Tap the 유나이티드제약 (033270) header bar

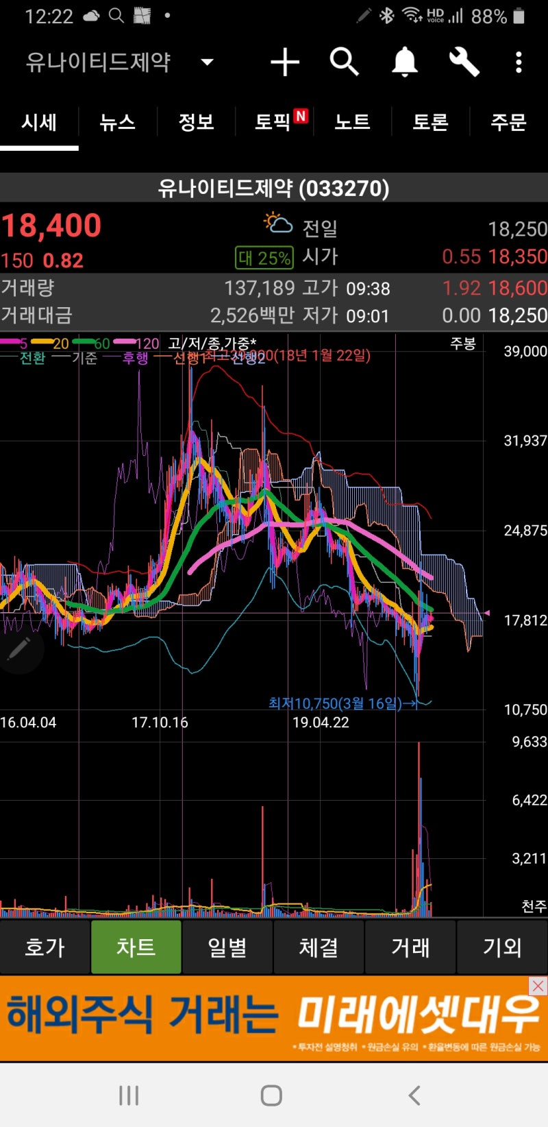point(274,188)
